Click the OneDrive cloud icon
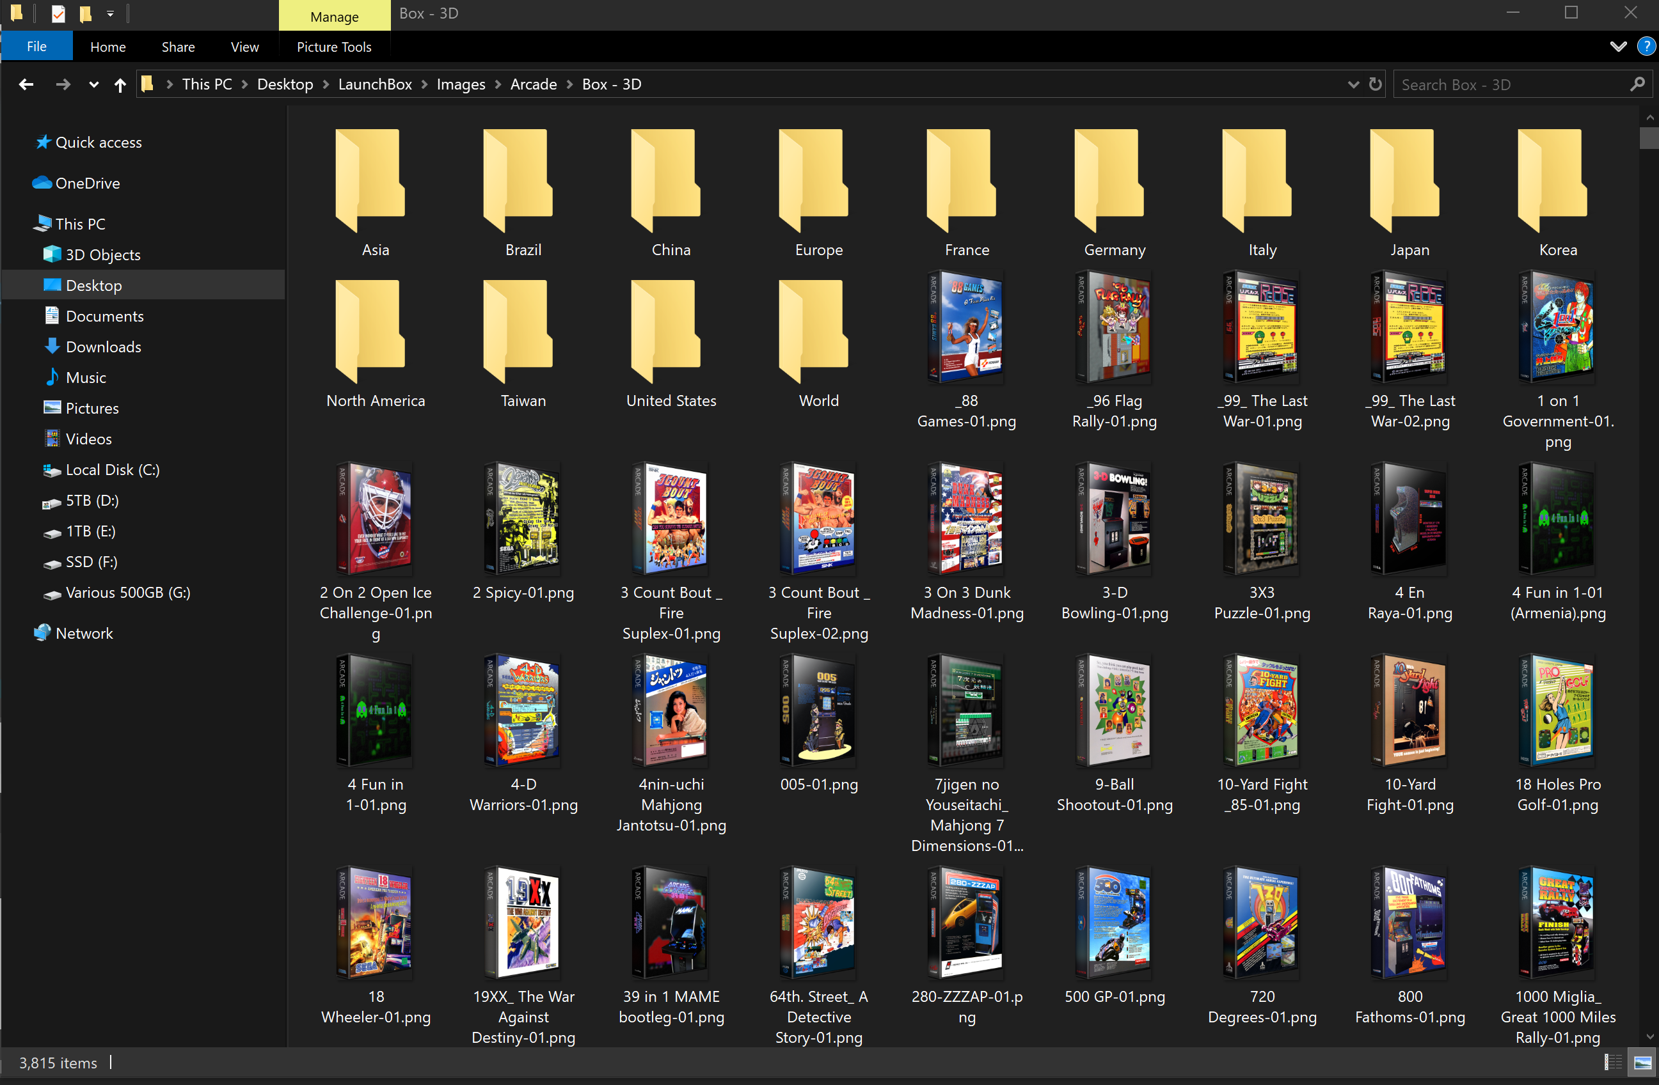This screenshot has height=1085, width=1659. [42, 183]
